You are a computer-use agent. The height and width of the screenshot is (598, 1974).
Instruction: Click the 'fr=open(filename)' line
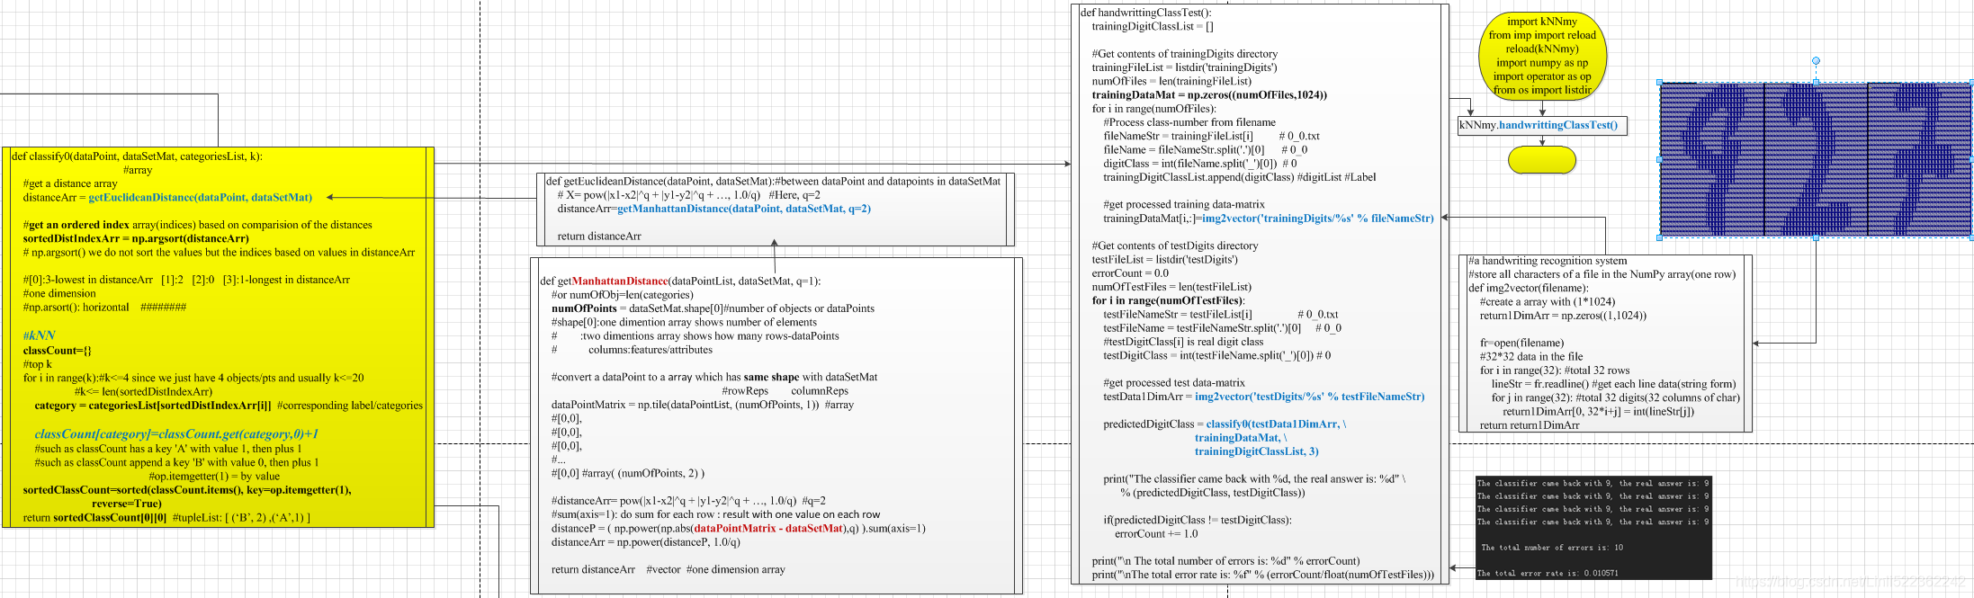(1522, 344)
